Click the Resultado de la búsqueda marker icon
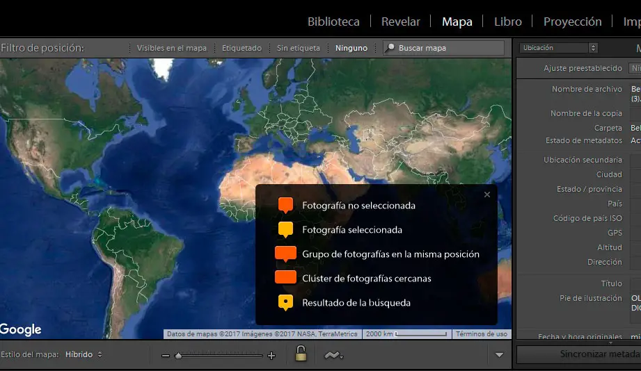641x371 pixels. (286, 303)
